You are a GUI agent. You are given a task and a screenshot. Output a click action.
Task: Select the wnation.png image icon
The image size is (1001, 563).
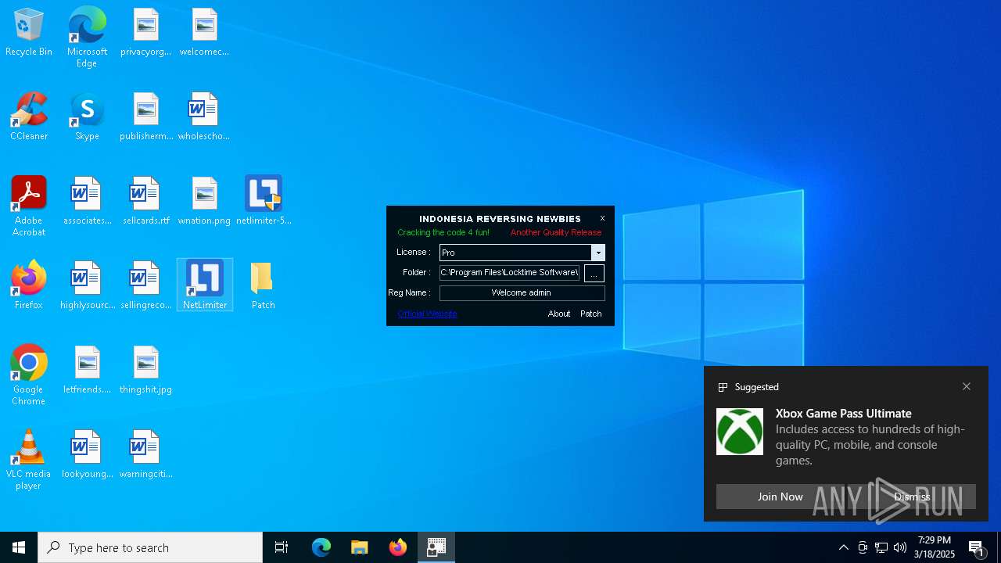pyautogui.click(x=204, y=202)
